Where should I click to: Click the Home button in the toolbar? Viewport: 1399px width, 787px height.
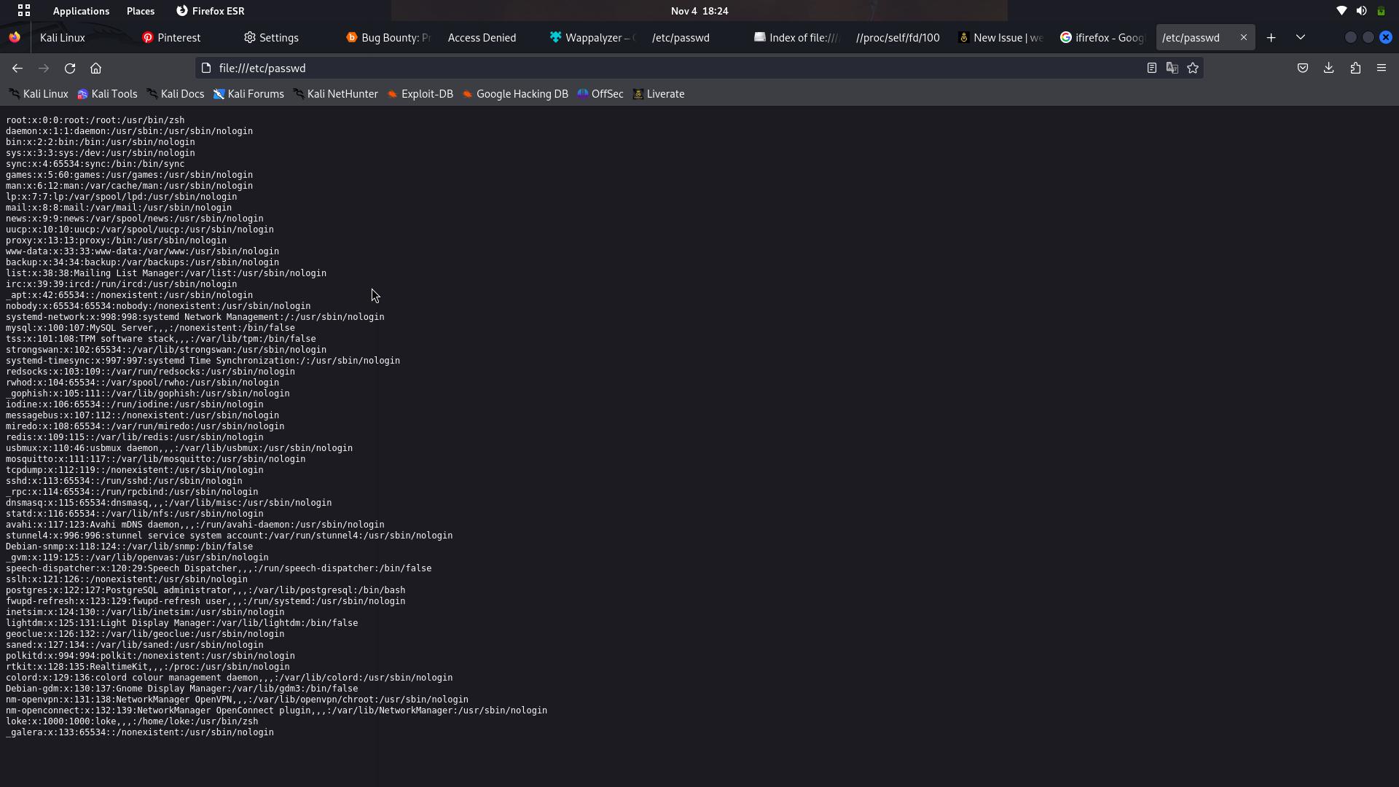95,68
